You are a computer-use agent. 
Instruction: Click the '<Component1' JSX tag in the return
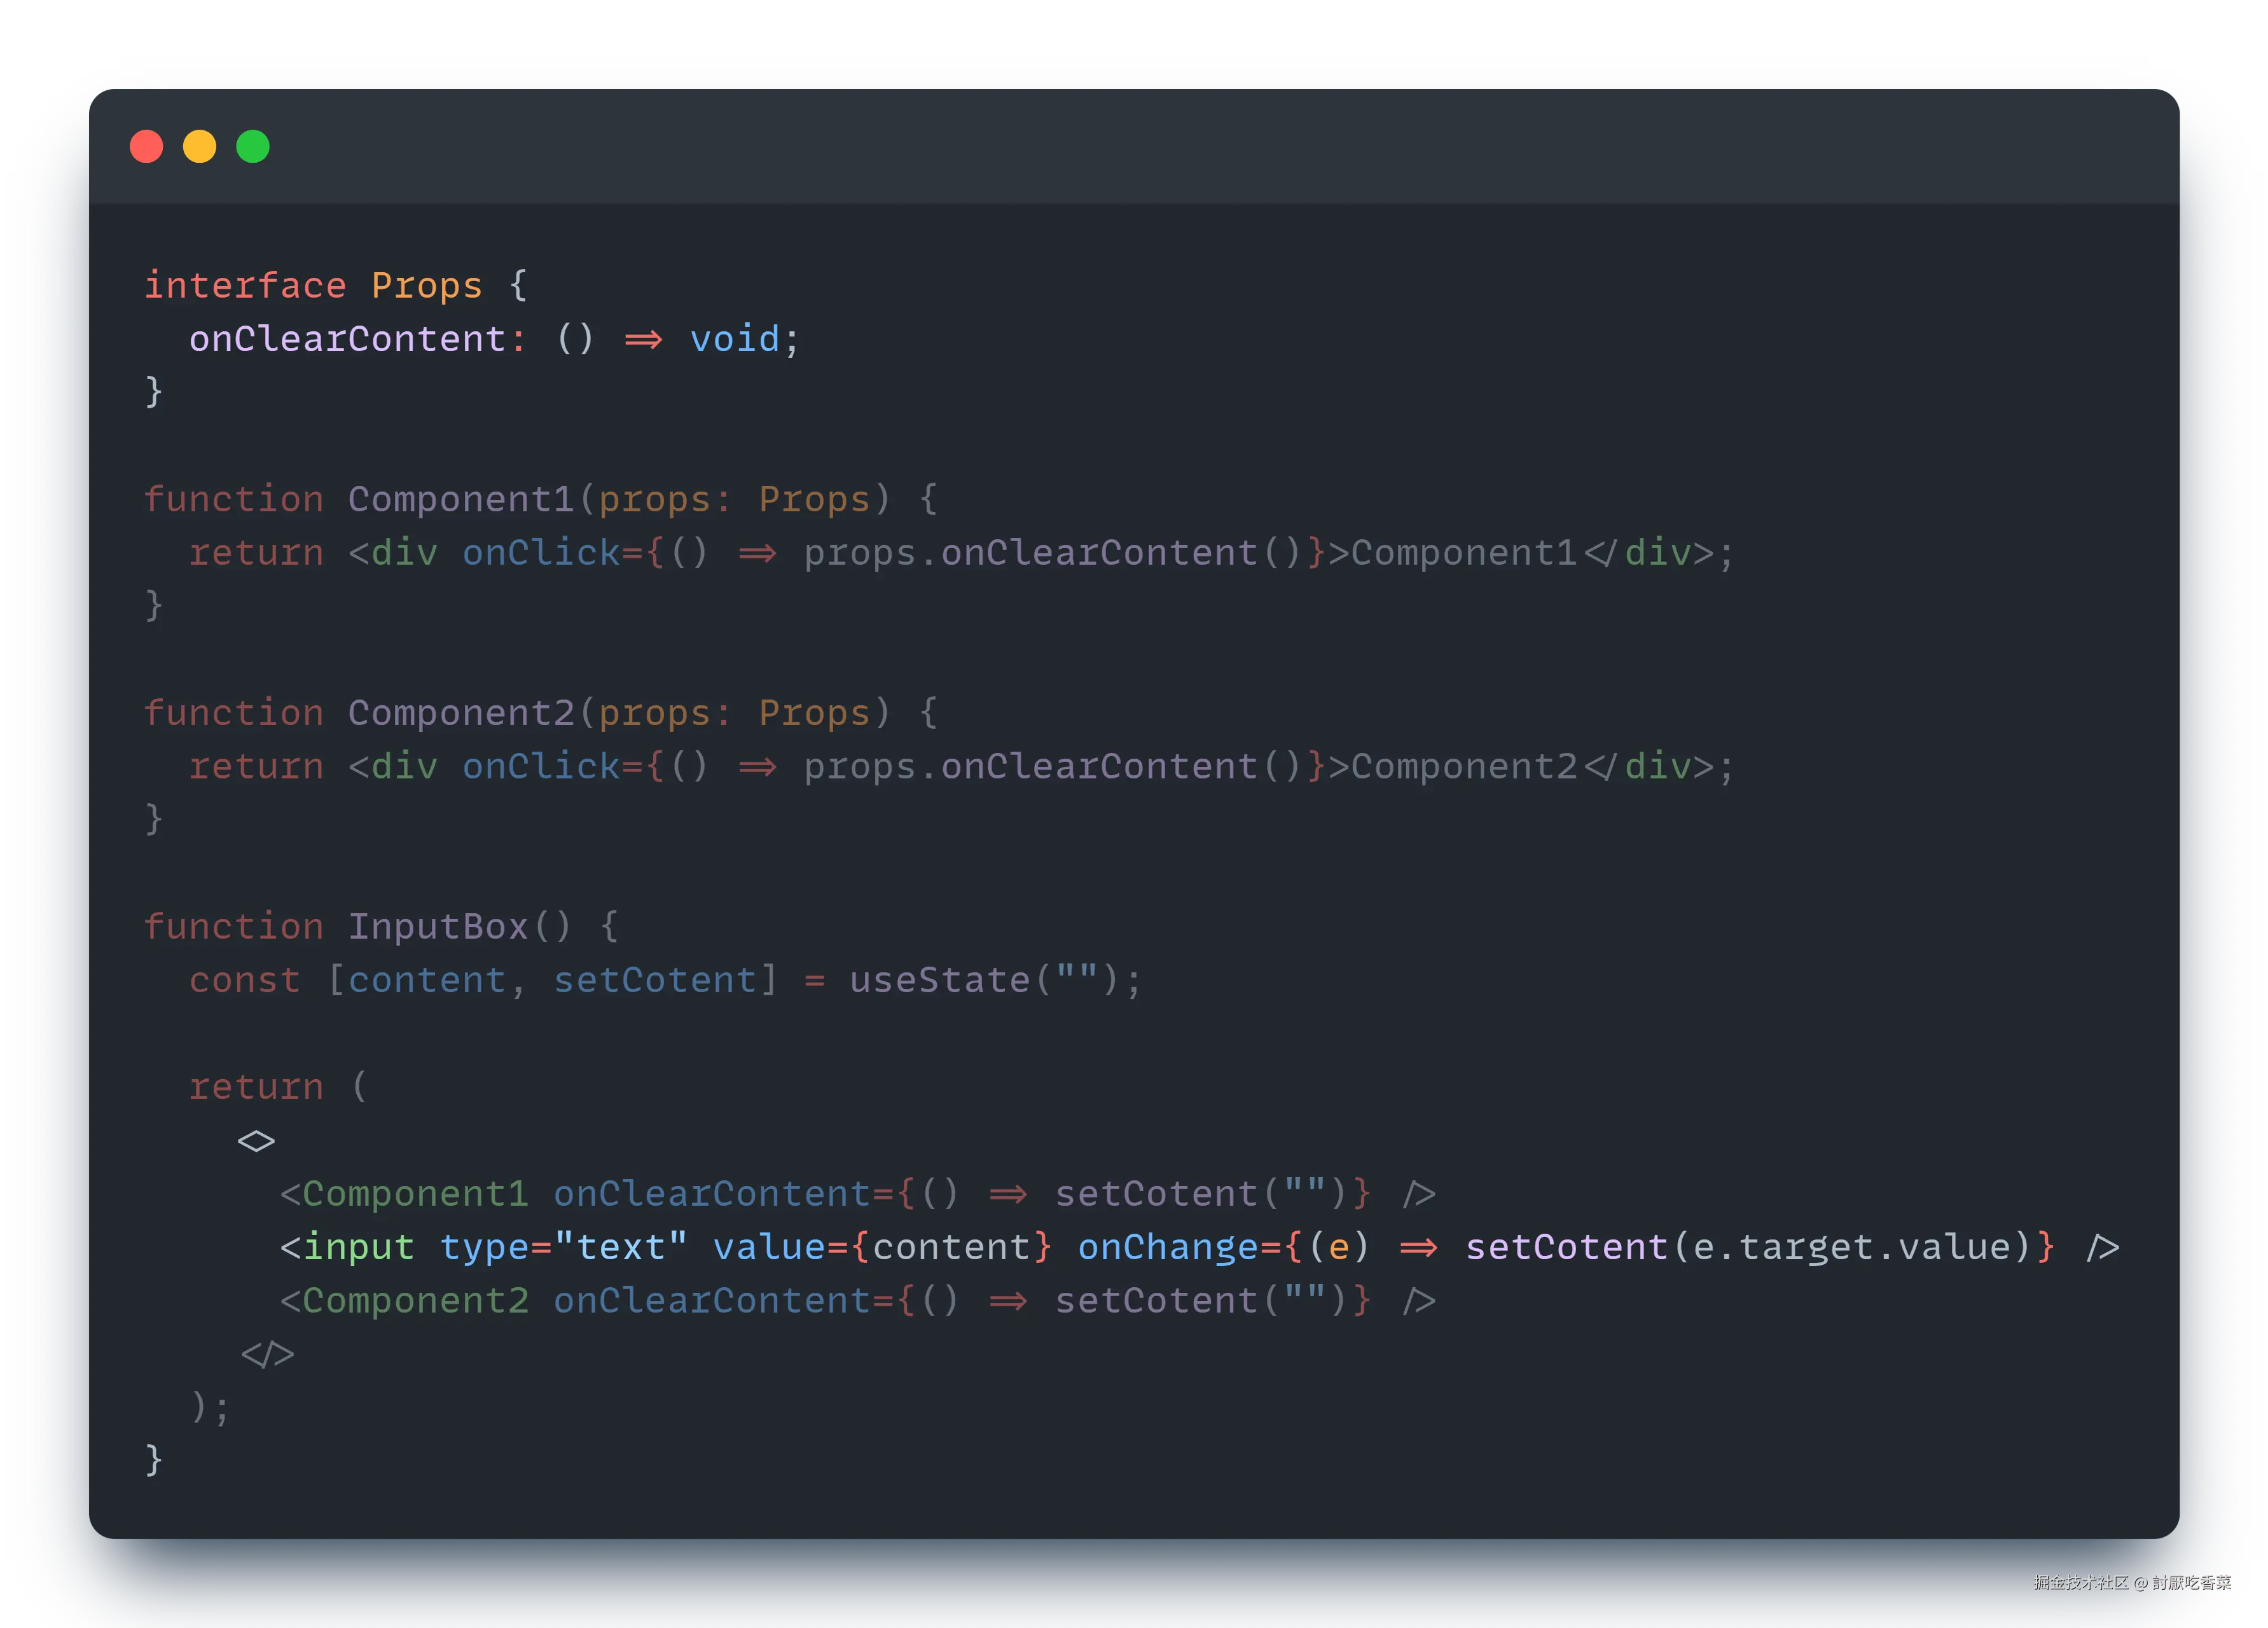click(404, 1194)
